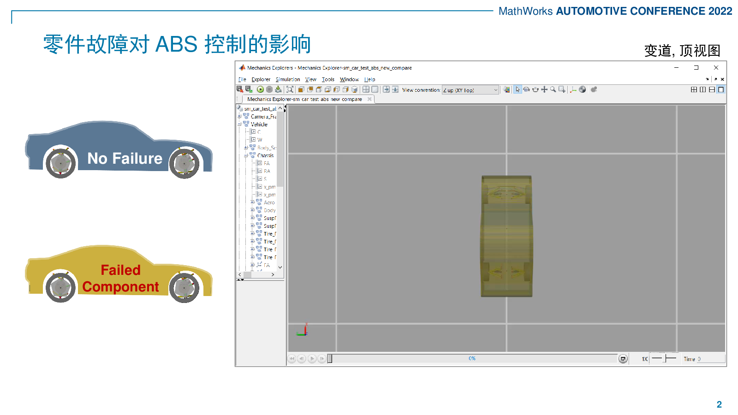Image resolution: width=738 pixels, height=415 pixels.
Task: Open the Explorer menu
Action: (261, 79)
